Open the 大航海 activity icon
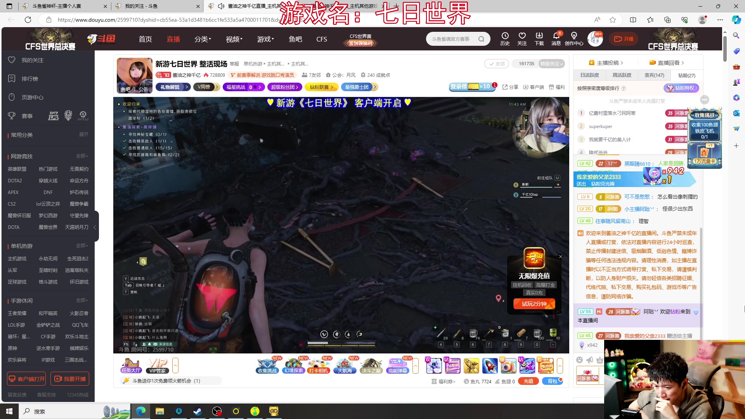Screen dimensions: 745x419 point(345,365)
